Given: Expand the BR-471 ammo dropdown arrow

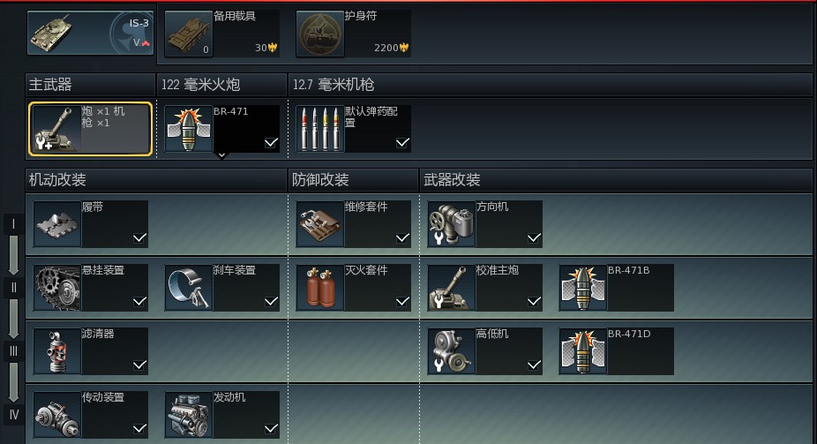Looking at the screenshot, I should [x=222, y=155].
